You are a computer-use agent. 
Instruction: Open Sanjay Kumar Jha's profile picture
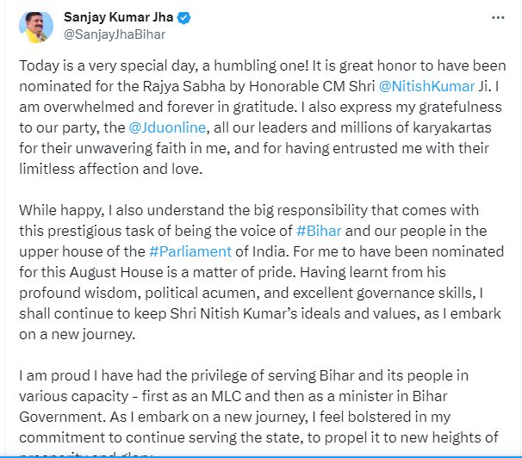[36, 27]
